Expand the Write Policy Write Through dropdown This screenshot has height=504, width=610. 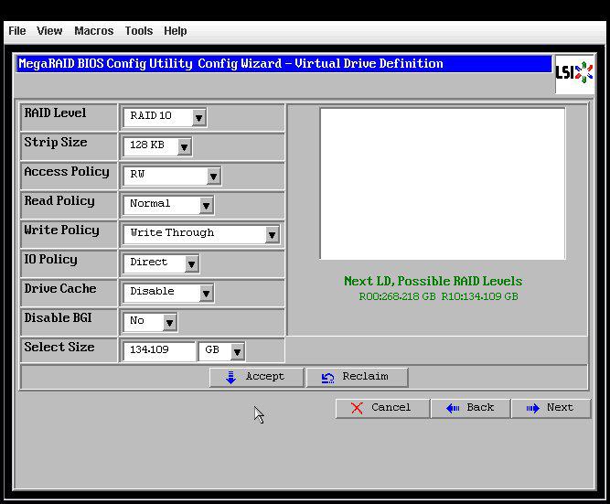(x=200, y=234)
